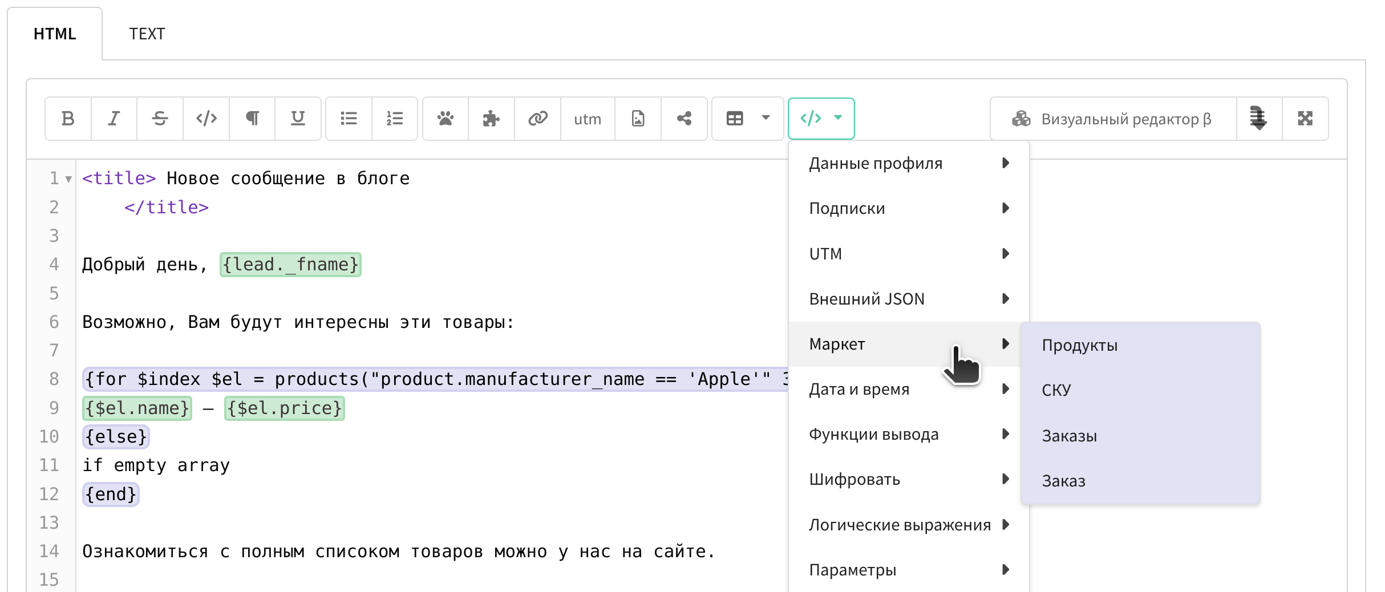Open Внешний JSON submenu

click(909, 298)
